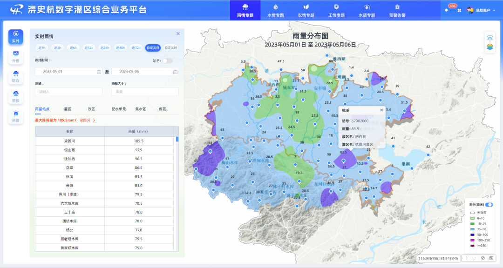Open the 雨情专题 rain topic tab
Viewport: 503px width, 268px height.
(245, 10)
